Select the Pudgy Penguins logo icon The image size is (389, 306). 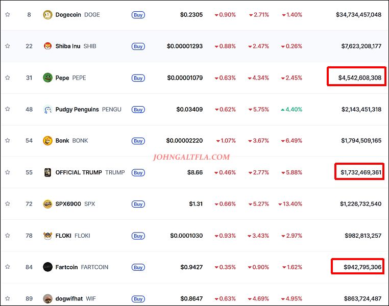click(x=47, y=109)
